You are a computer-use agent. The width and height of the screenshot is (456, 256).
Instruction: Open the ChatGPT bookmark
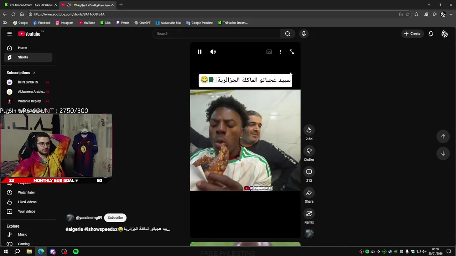coord(142,23)
